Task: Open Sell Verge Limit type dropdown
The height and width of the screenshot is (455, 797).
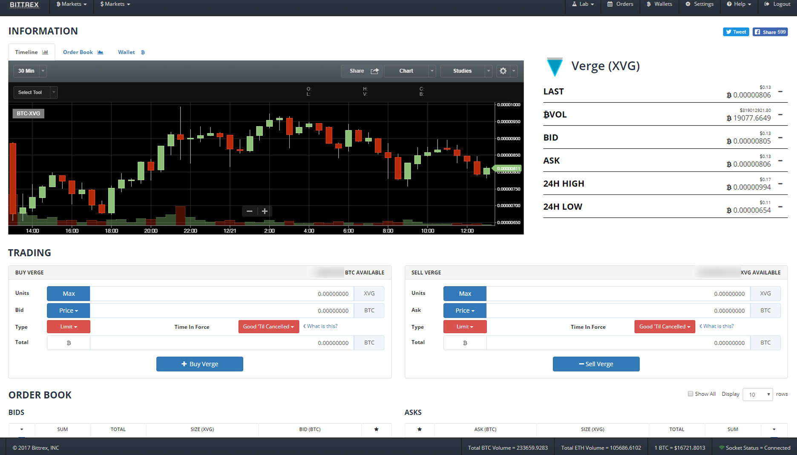Action: tap(465, 327)
